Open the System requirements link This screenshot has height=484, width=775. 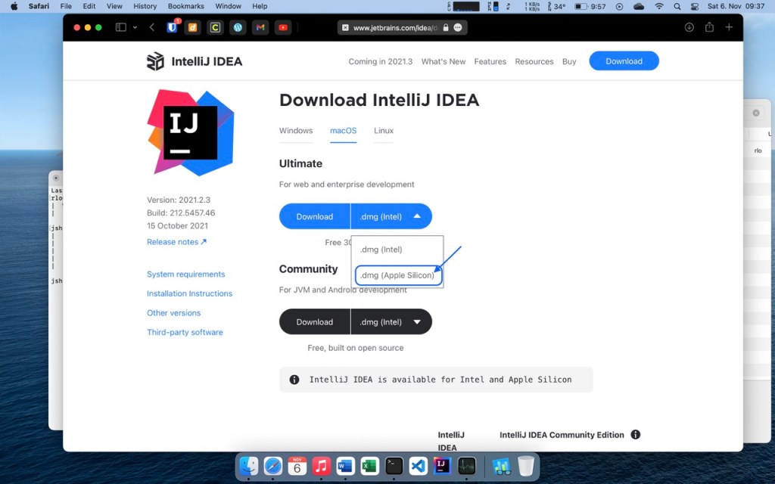click(185, 274)
